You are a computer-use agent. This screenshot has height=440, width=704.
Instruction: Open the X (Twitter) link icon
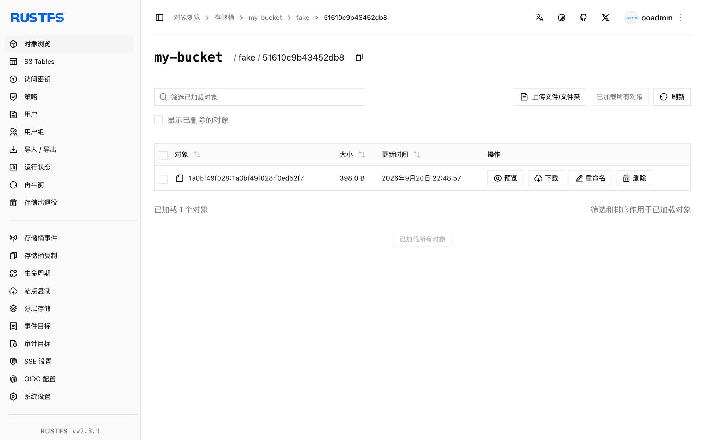(x=605, y=18)
